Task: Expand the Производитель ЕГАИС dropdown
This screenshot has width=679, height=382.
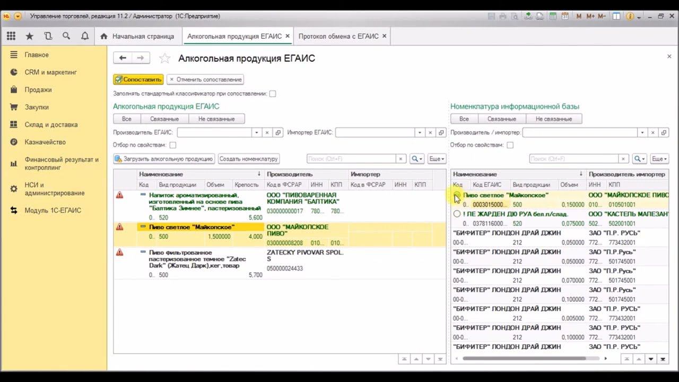Action: tap(257, 133)
